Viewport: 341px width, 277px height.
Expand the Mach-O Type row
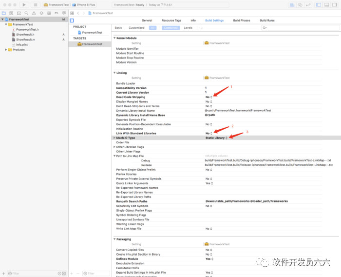point(114,138)
